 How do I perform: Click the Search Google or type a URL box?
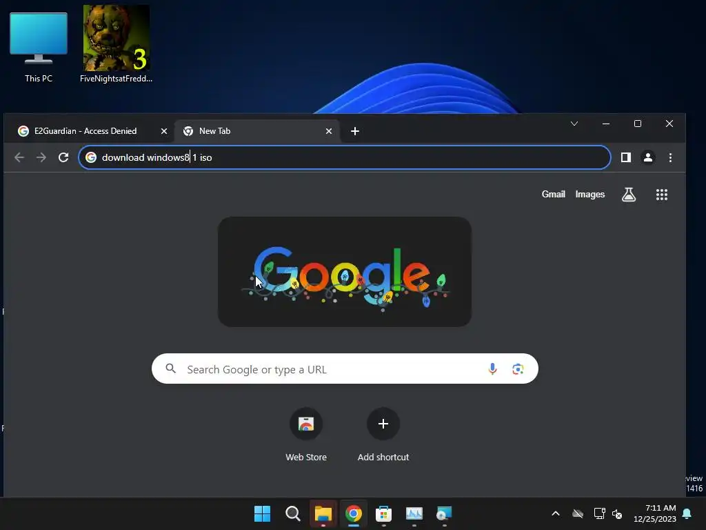point(345,369)
